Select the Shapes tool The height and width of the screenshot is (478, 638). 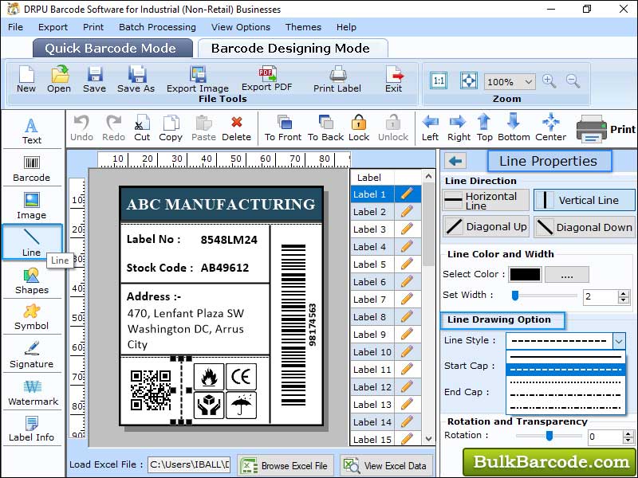32,280
